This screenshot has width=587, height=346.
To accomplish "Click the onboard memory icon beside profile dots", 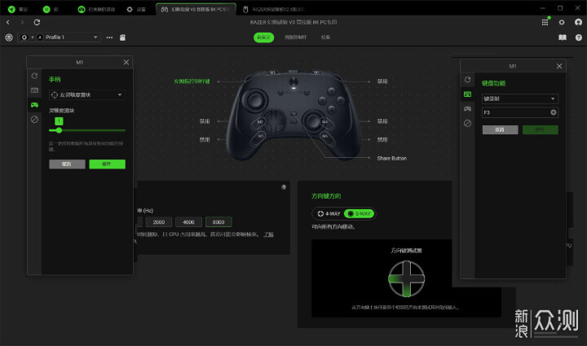I will coord(122,37).
